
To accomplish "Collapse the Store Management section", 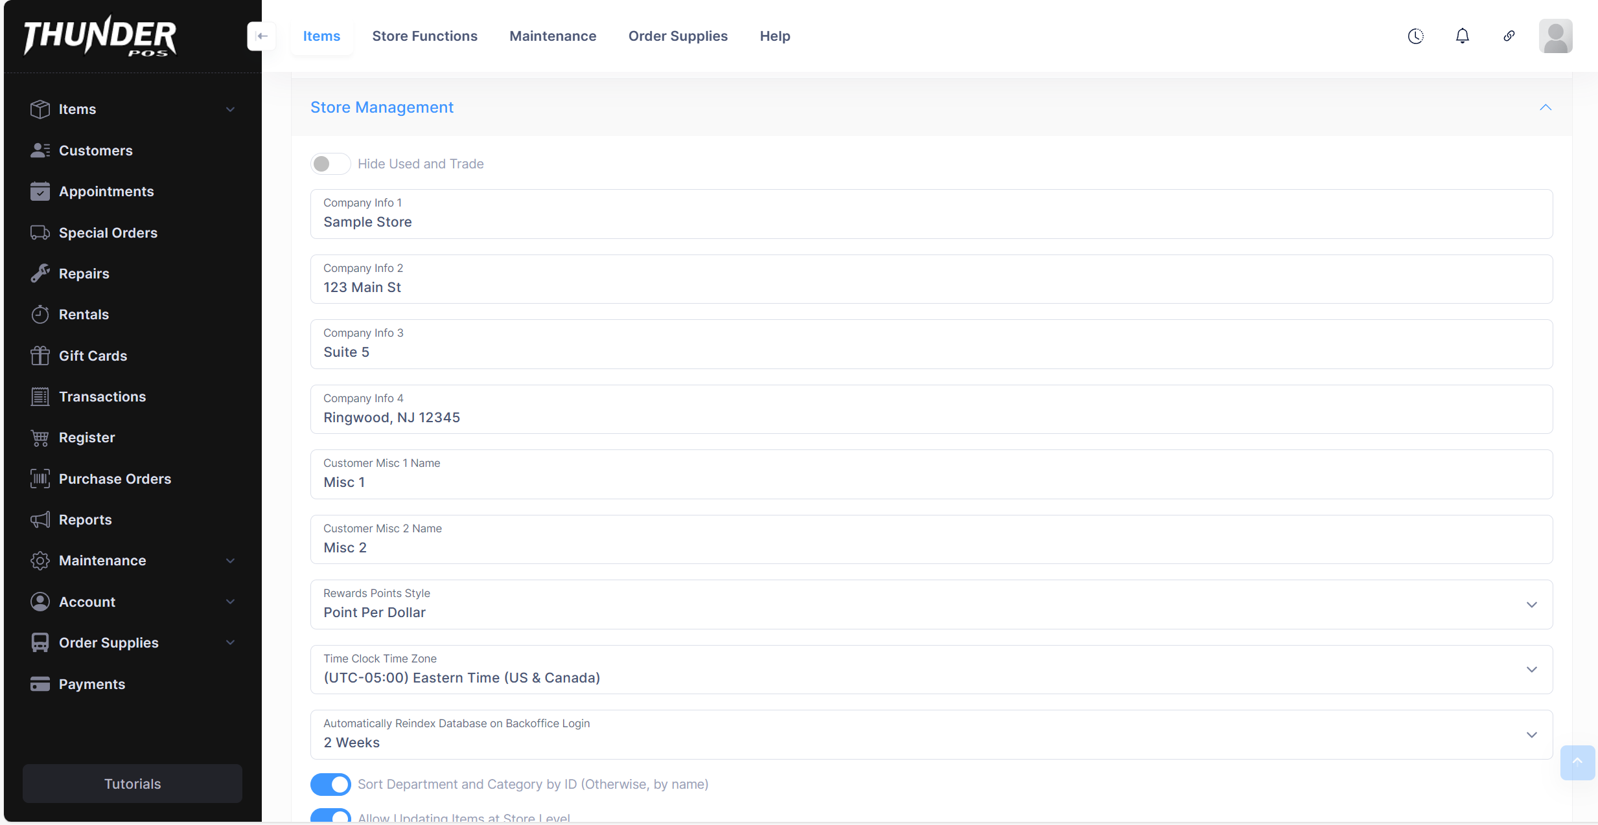I will (1546, 107).
